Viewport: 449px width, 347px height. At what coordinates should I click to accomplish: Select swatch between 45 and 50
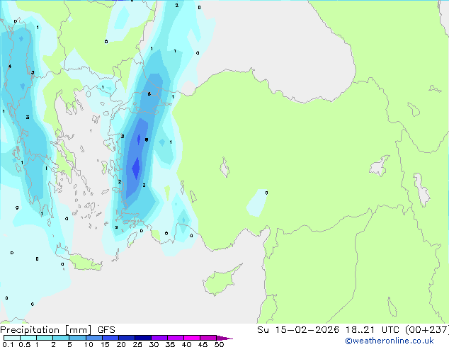pos(208,338)
